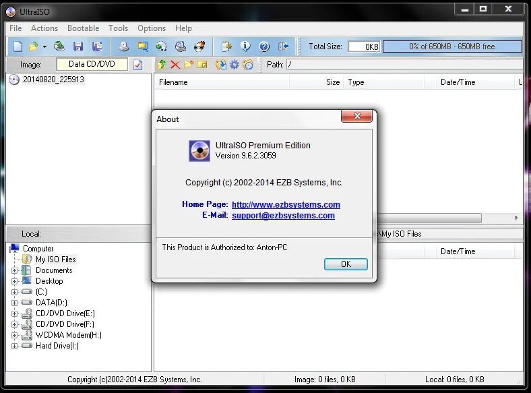Click the blue Help question icon
Viewport: 531px width, 393px height.
coord(264,47)
